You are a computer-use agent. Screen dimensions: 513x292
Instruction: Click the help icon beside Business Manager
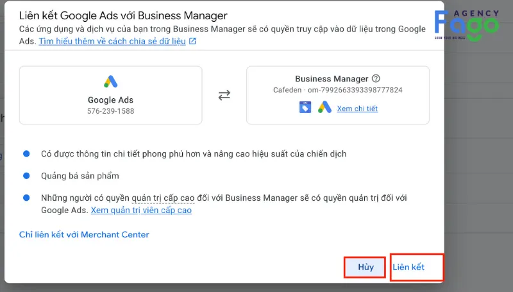pyautogui.click(x=376, y=78)
